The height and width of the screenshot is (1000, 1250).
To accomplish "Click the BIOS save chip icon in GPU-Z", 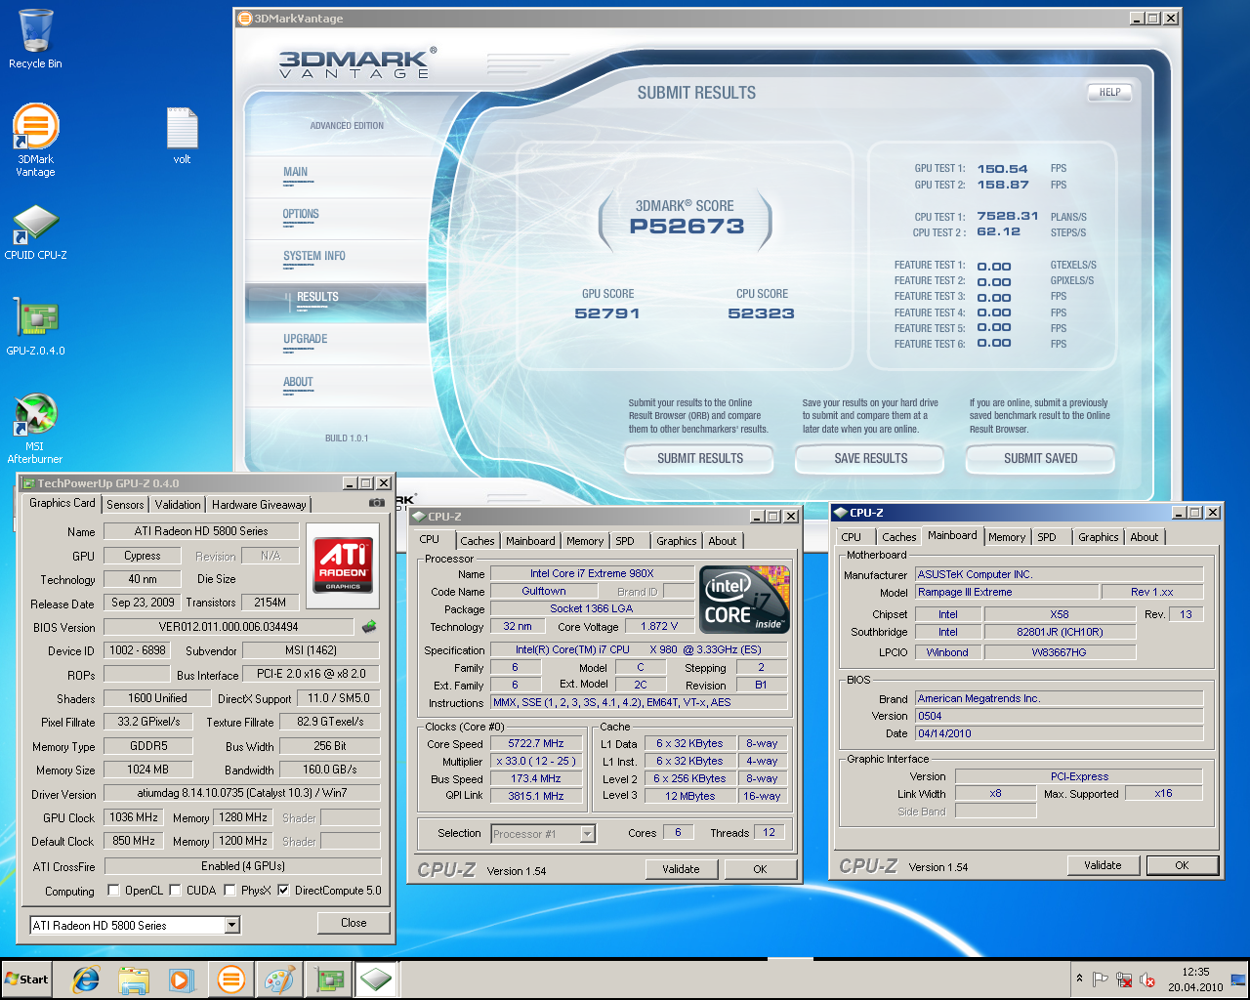I will pyautogui.click(x=369, y=626).
